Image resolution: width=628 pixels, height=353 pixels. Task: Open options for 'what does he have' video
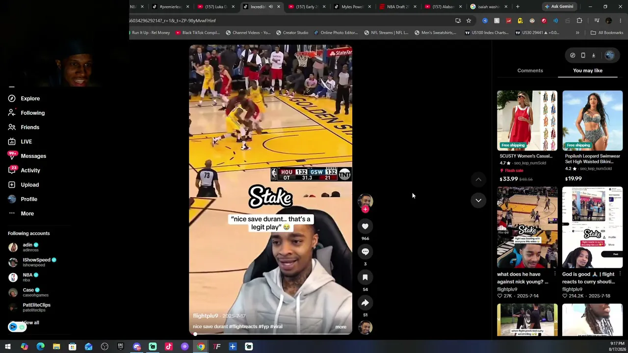(x=555, y=274)
